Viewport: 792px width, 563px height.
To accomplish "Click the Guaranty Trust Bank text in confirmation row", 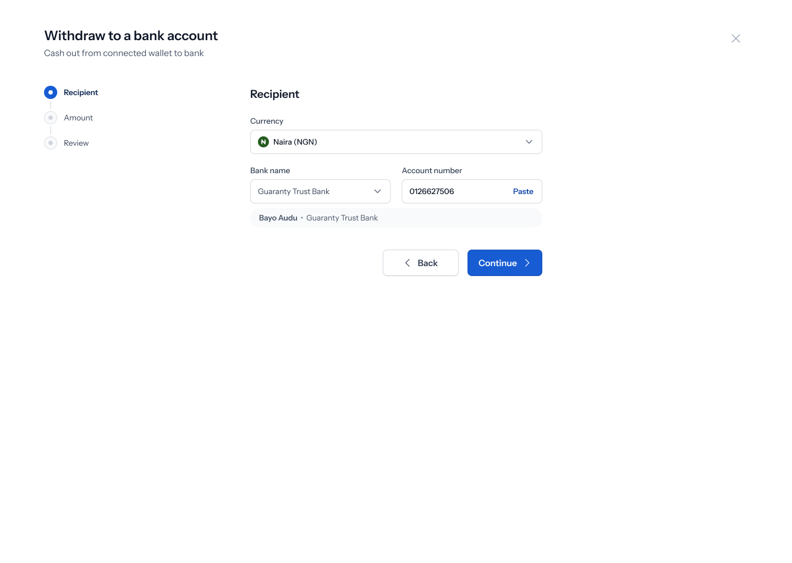I will pyautogui.click(x=342, y=218).
